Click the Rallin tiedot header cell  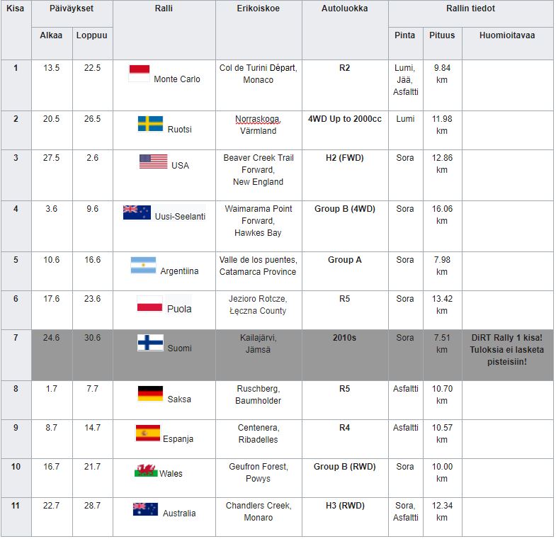click(x=470, y=9)
